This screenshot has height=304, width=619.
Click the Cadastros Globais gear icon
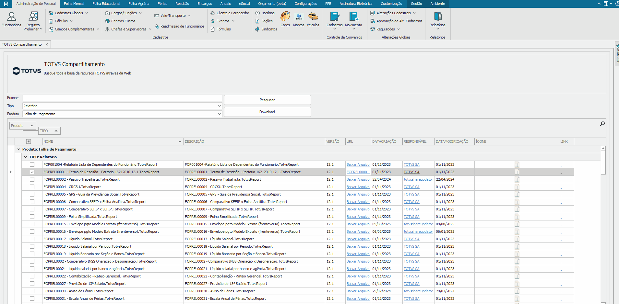(51, 13)
